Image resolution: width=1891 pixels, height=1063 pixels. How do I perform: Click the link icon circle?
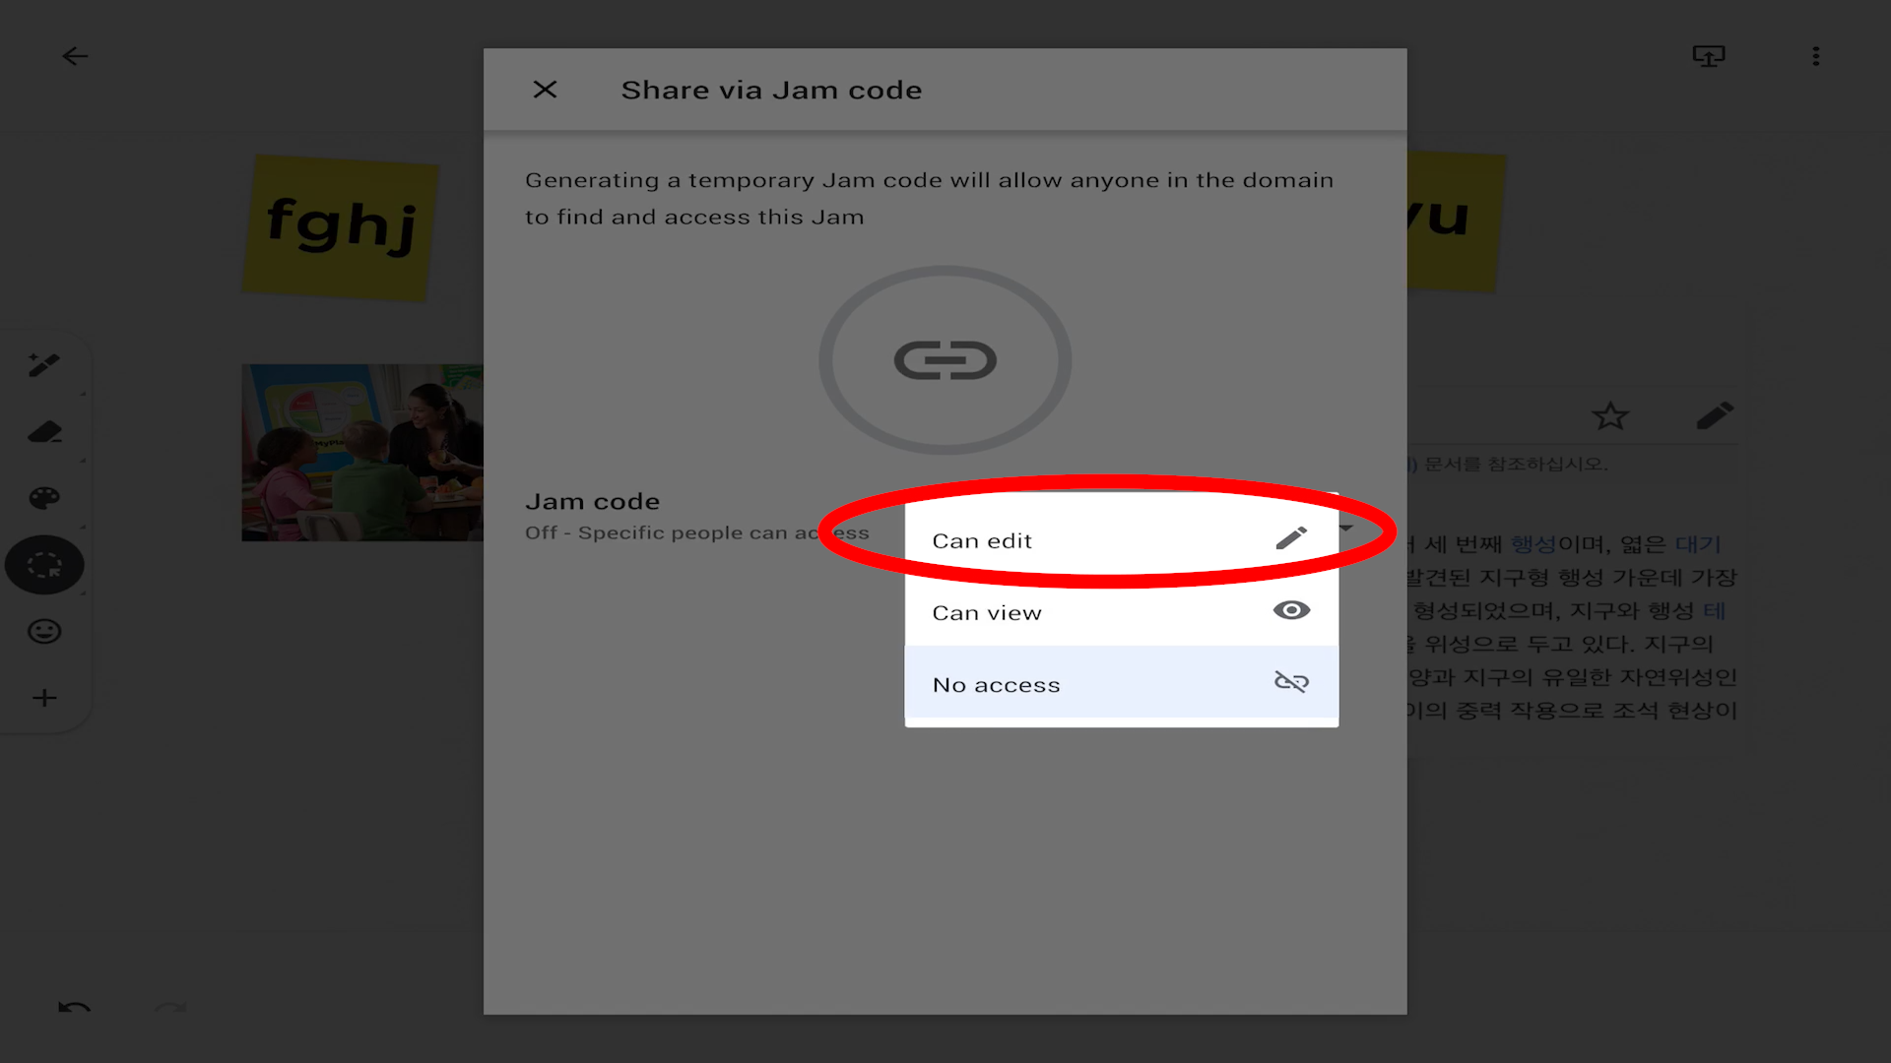click(x=945, y=360)
